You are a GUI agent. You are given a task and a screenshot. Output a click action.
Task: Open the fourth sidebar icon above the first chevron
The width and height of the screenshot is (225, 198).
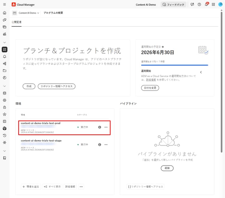(x=4, y=34)
